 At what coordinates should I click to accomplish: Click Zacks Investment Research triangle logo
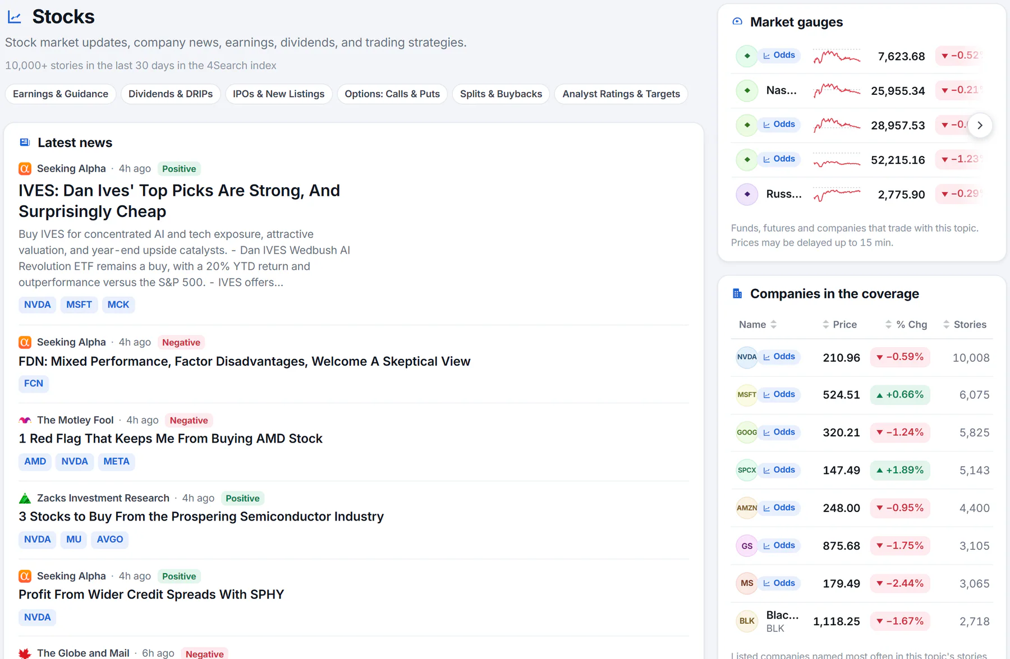tap(25, 498)
